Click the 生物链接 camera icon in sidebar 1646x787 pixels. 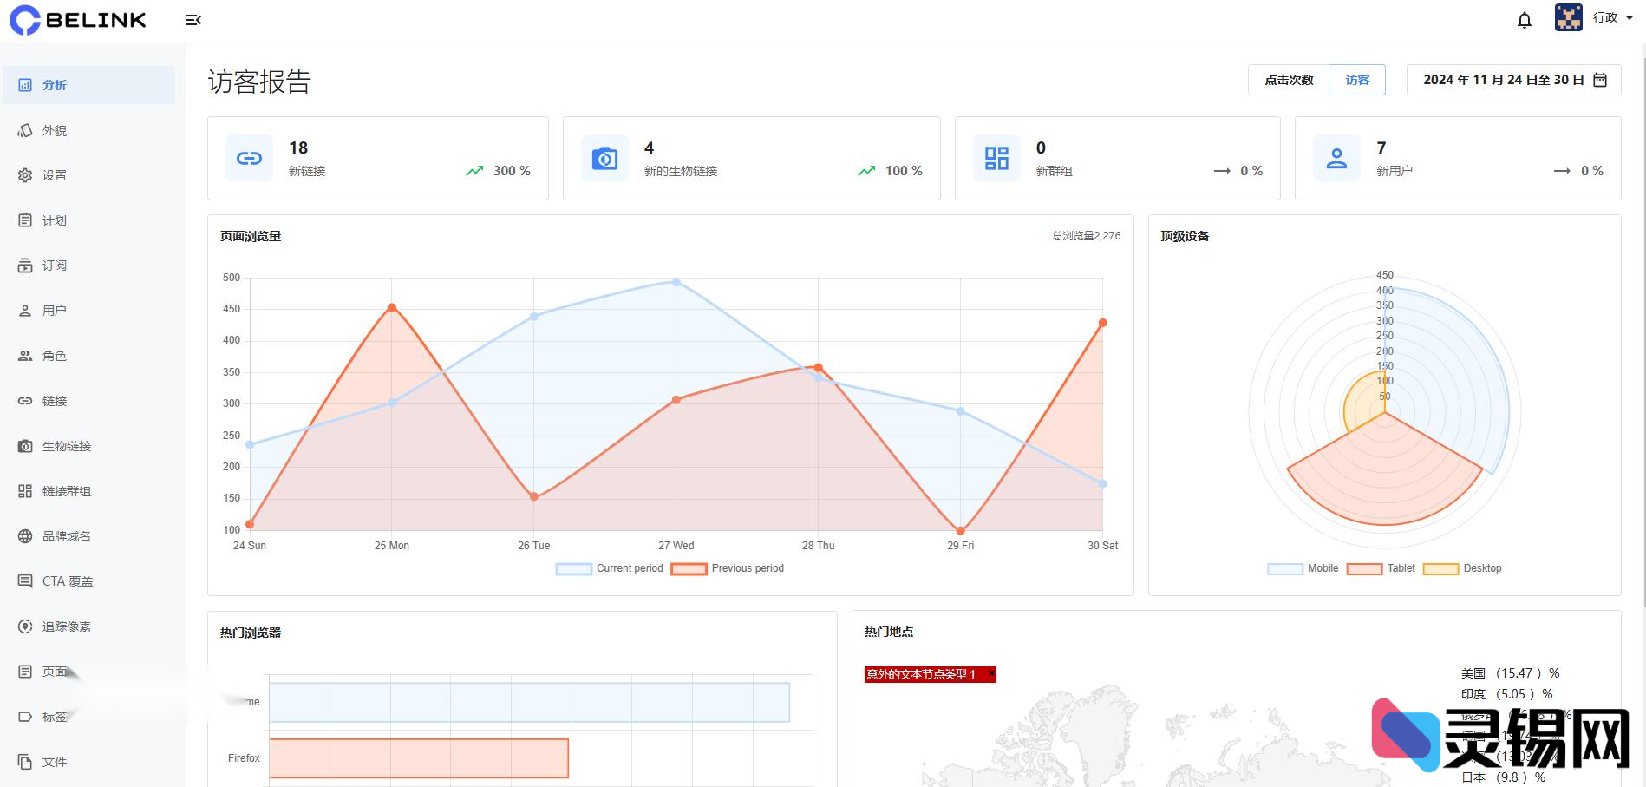(x=25, y=446)
